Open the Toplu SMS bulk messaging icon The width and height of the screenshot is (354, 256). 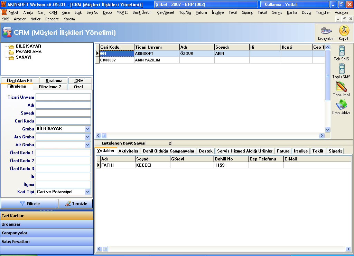[x=341, y=71]
